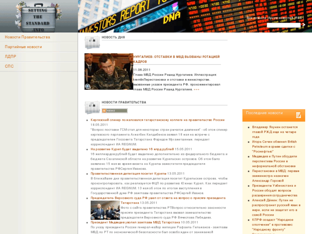Click the Все новости header link
The height and width of the screenshot is (234, 312).
256,18
